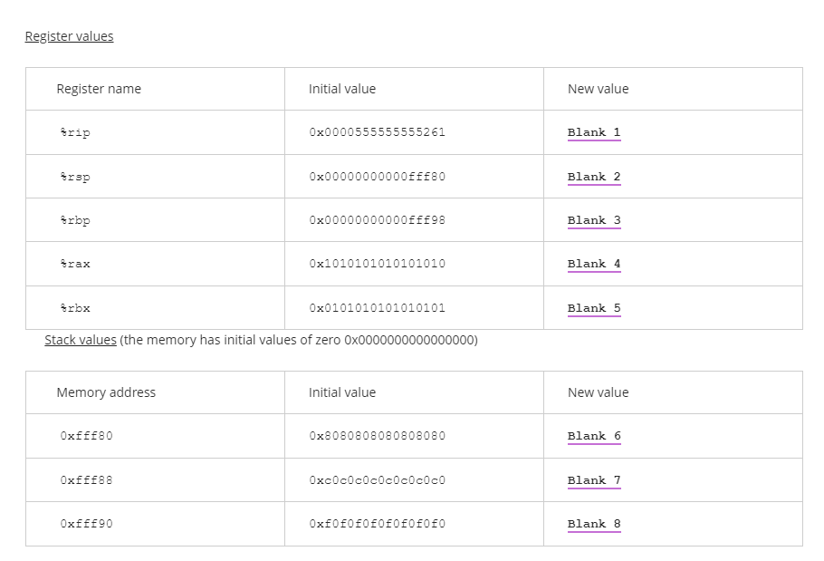
Task: Click Blank 4 for the %rax register
Action: [593, 264]
